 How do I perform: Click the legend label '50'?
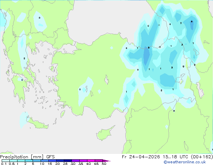[x=104, y=164]
